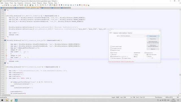Switch to the 'Заменить' tab in Find dialog
Screen dimensions: 181x102
click(x=116, y=33)
